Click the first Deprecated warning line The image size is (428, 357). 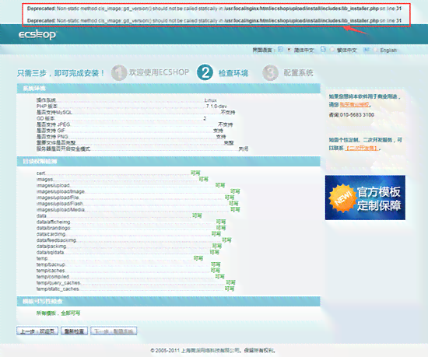pyautogui.click(x=214, y=9)
